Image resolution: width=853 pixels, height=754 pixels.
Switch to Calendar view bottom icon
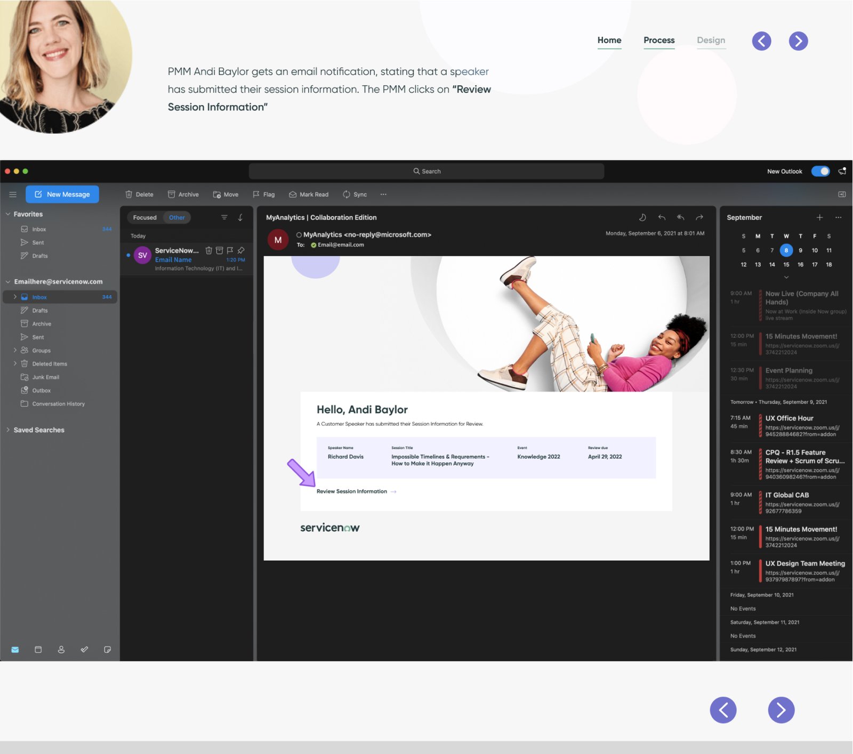(x=38, y=650)
